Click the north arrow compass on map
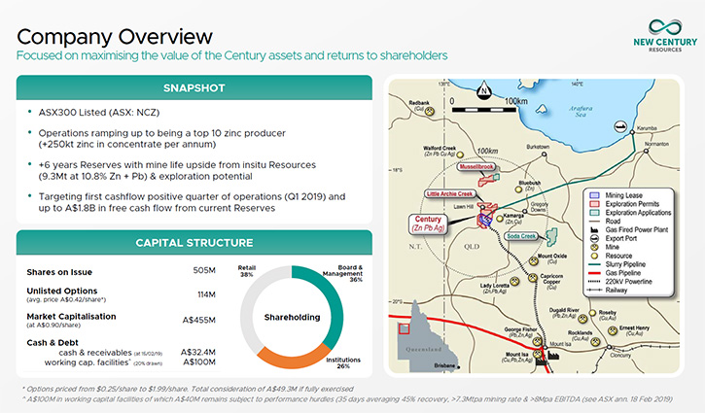This screenshot has width=705, height=413. (x=484, y=89)
